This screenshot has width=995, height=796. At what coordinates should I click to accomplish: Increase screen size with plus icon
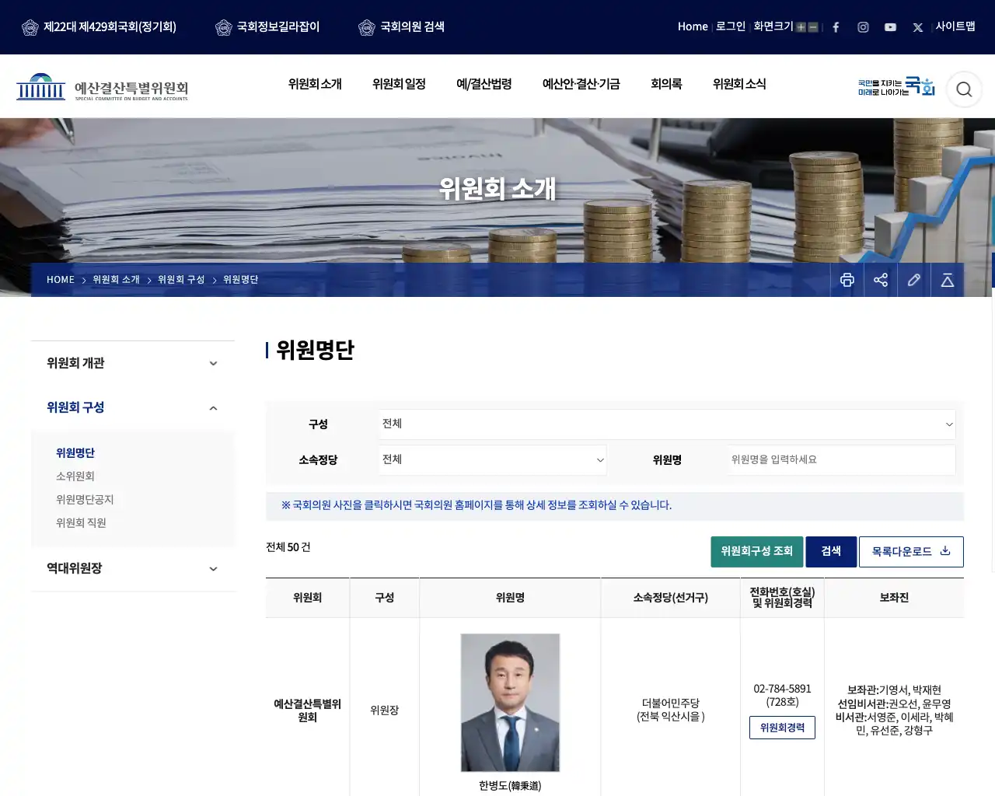(x=801, y=27)
